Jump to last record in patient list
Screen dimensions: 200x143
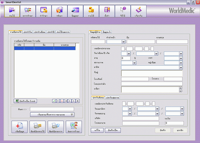pos(77,101)
